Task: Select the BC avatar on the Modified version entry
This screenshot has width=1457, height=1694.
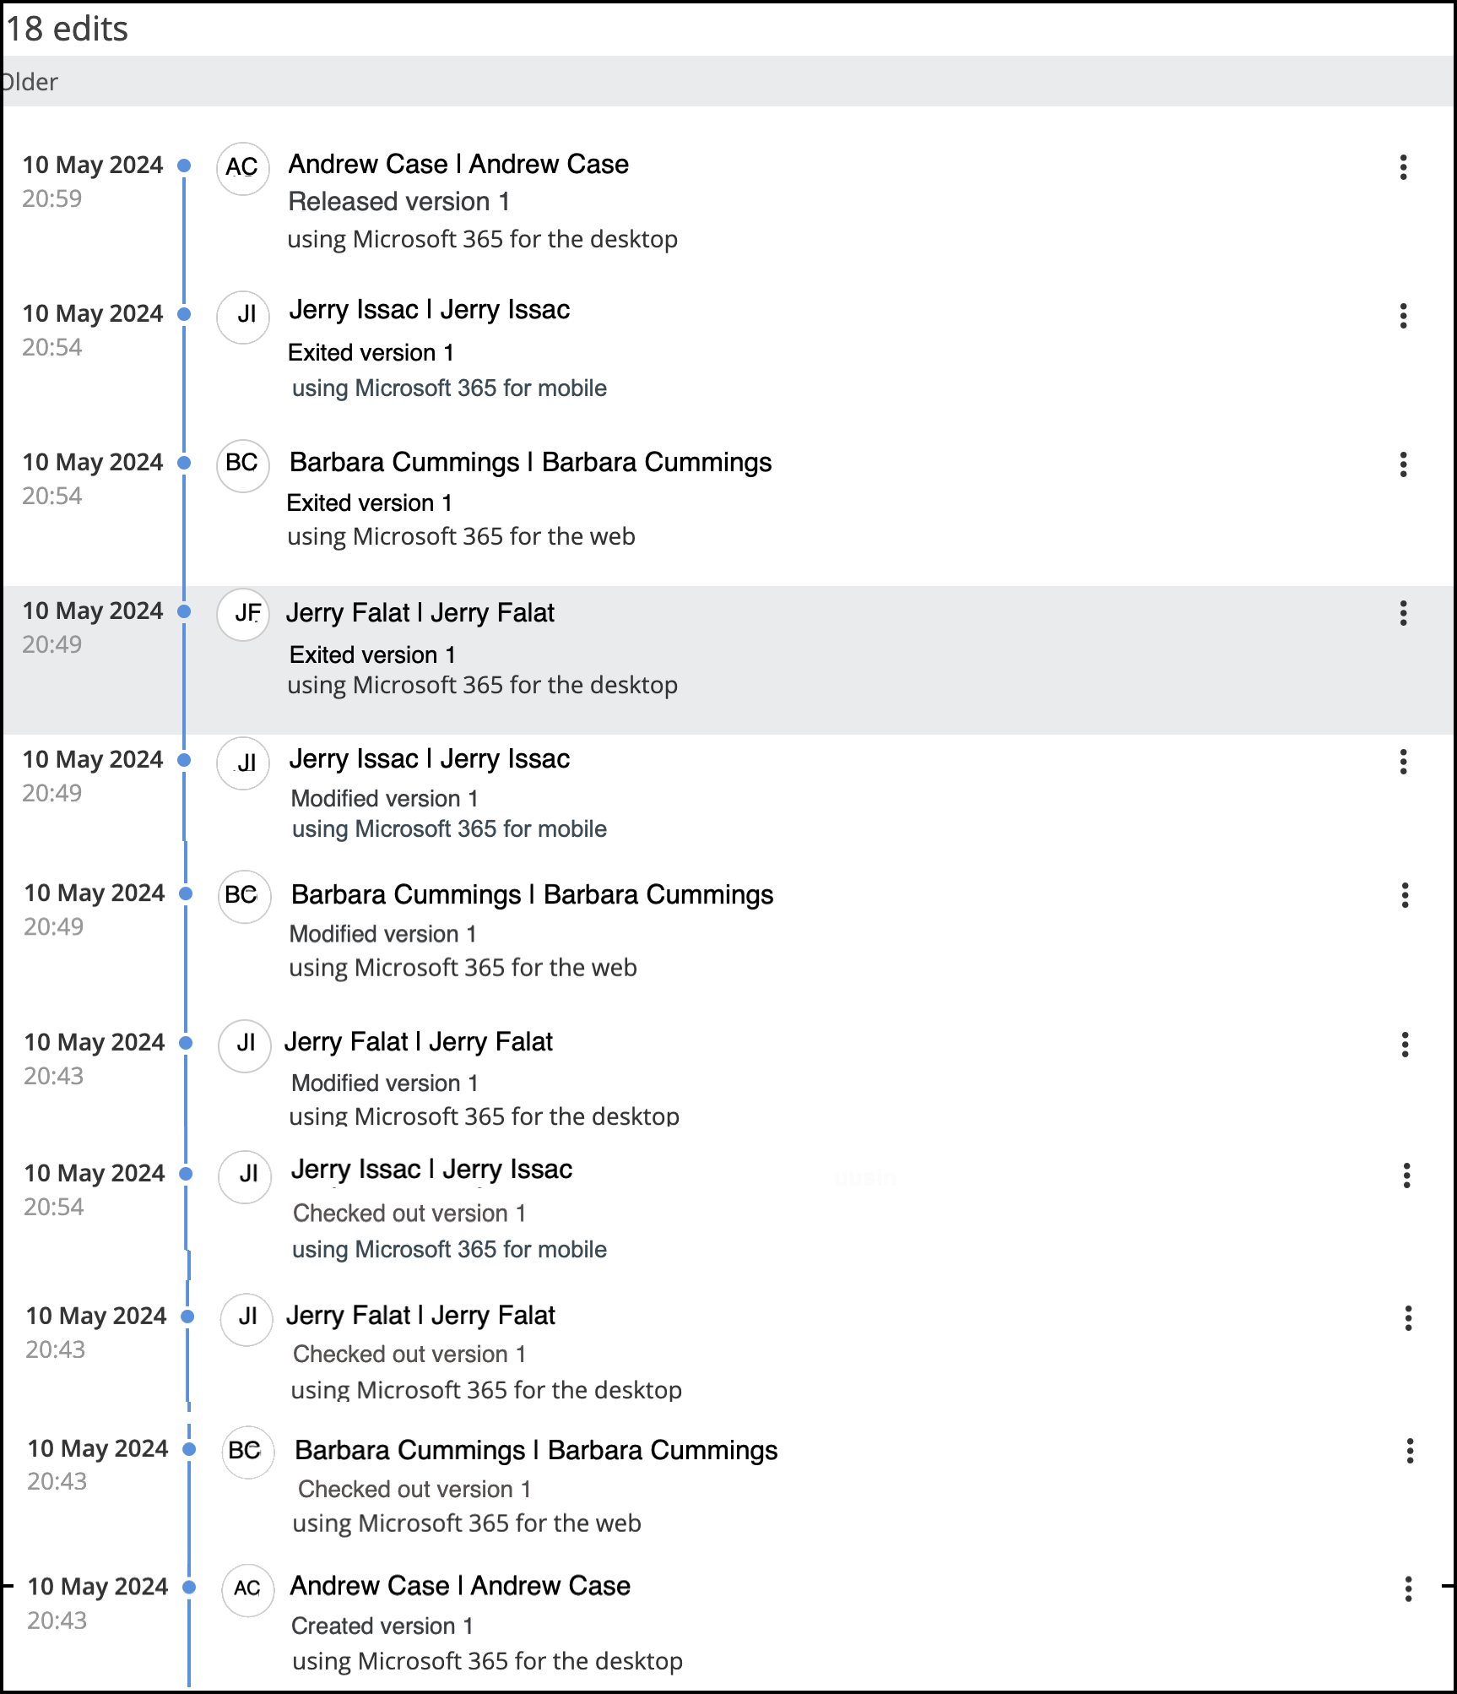Action: click(x=244, y=897)
